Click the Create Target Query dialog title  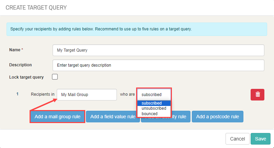(36, 8)
